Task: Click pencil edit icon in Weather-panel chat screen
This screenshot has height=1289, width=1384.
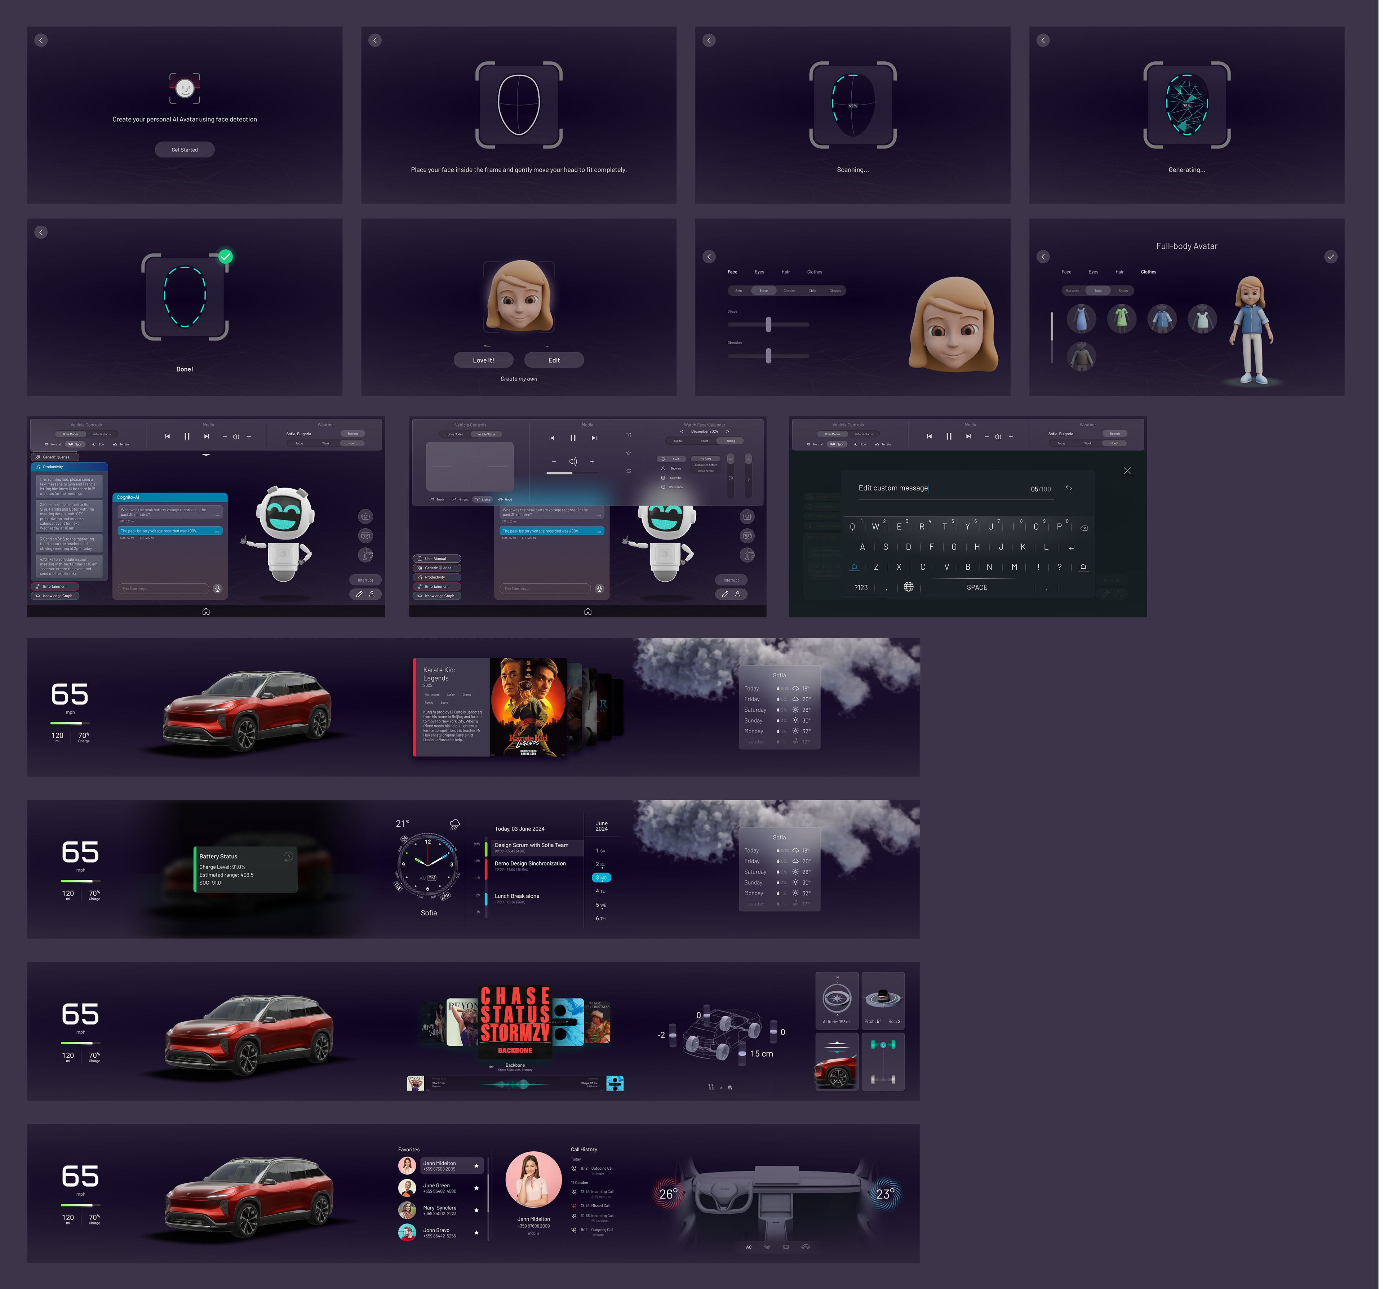Action: [359, 594]
